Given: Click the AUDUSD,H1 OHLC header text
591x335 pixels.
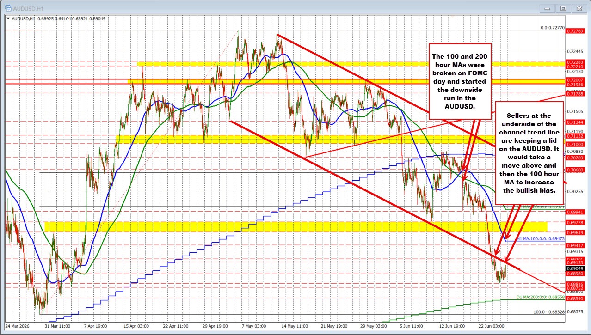Looking at the screenshot, I should (59, 18).
